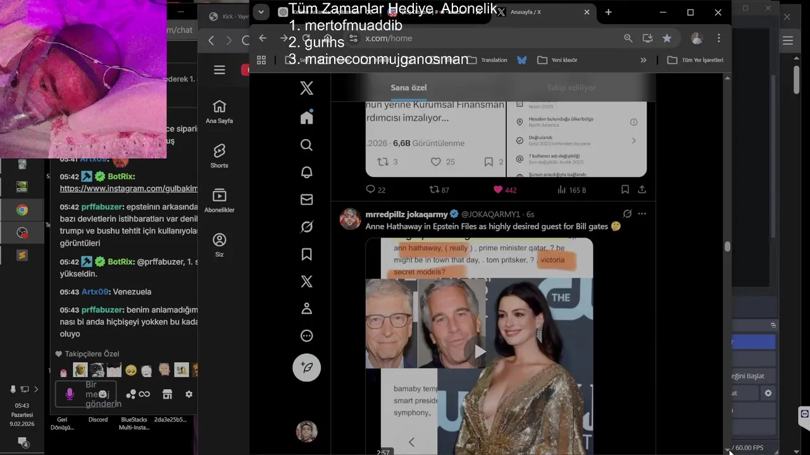This screenshot has width=810, height=455.
Task: Open Chrome three-dot menu
Action: coord(719,38)
